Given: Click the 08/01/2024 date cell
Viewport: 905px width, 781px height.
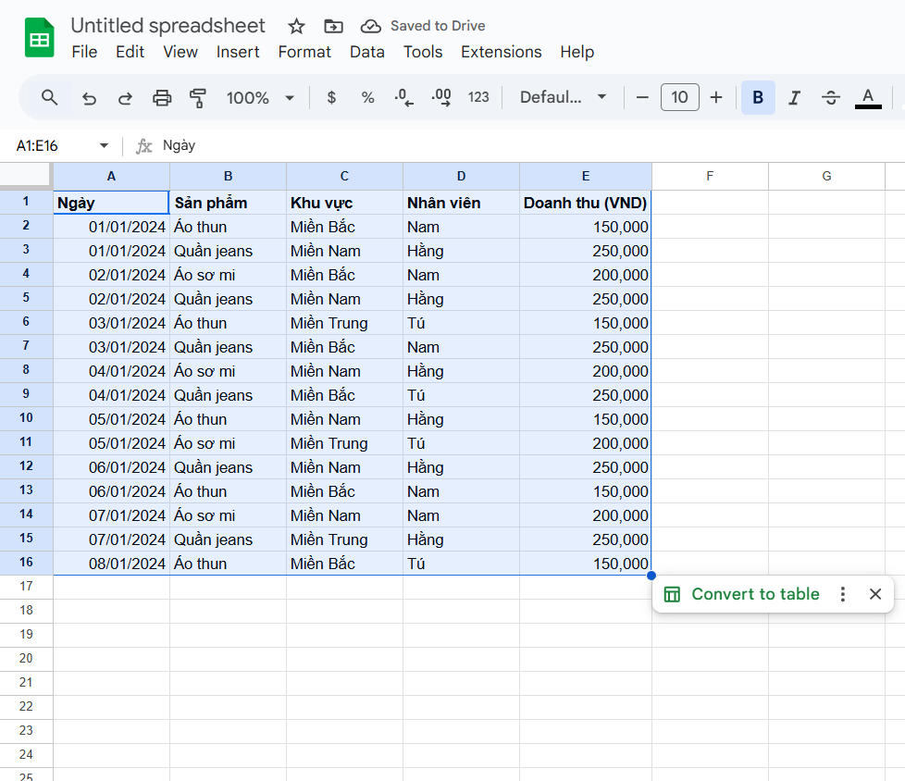Looking at the screenshot, I should tap(111, 564).
